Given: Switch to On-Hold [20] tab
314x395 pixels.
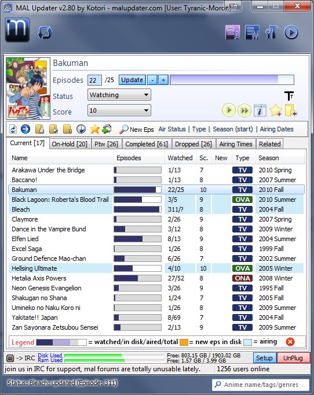Looking at the screenshot, I should 70,144.
